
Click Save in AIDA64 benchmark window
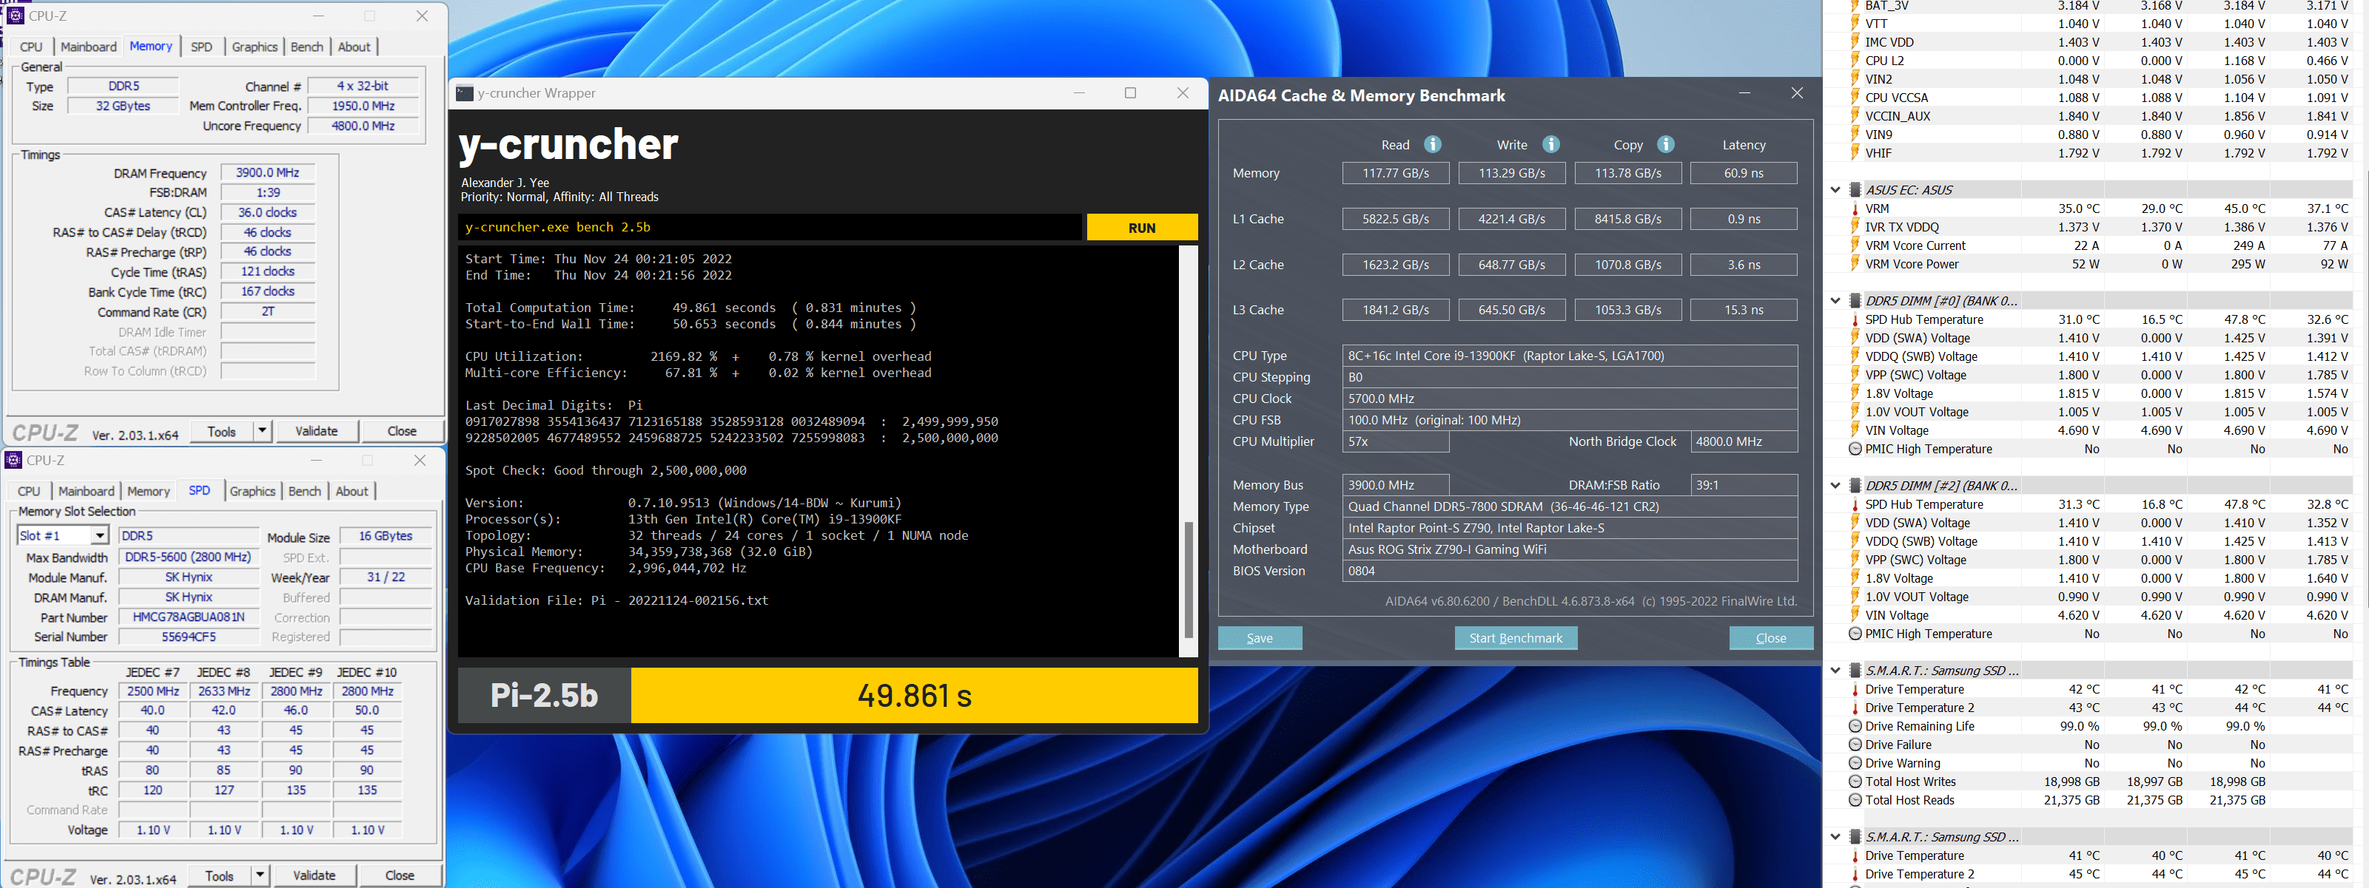coord(1259,637)
